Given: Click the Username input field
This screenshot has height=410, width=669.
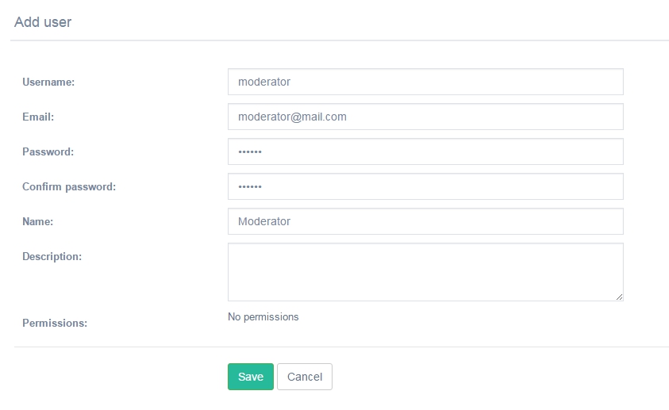Looking at the screenshot, I should pyautogui.click(x=425, y=82).
